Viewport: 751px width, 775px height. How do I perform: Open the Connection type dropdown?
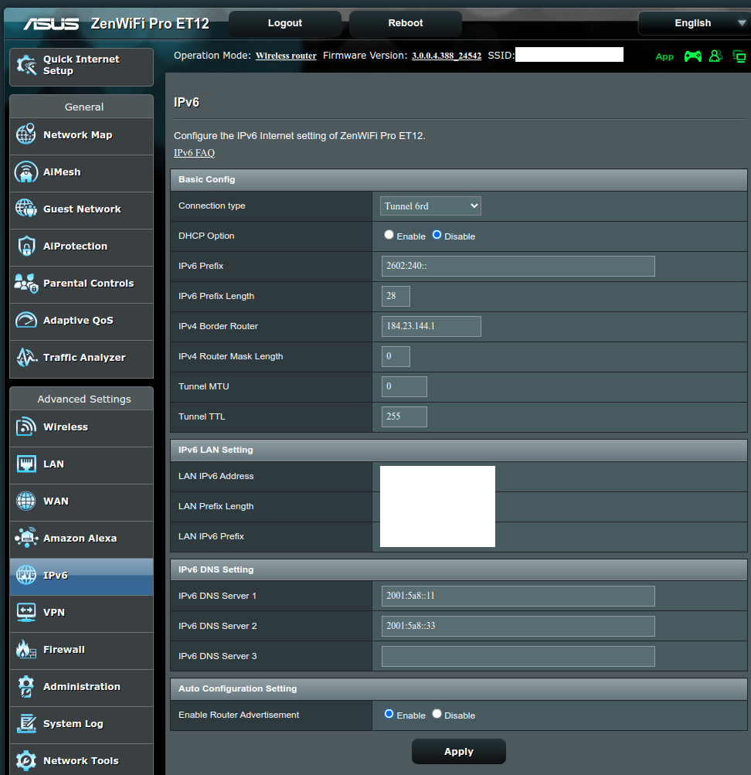(x=430, y=206)
